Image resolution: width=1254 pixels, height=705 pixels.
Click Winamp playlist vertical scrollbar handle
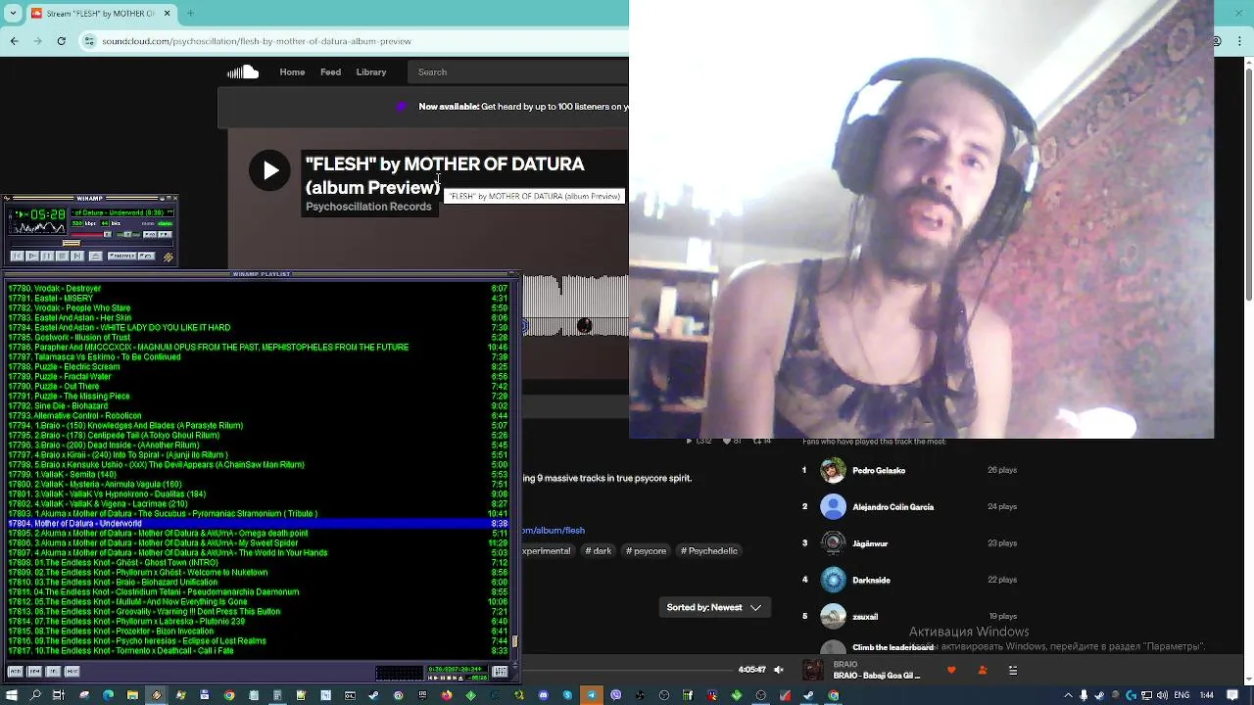pos(514,641)
